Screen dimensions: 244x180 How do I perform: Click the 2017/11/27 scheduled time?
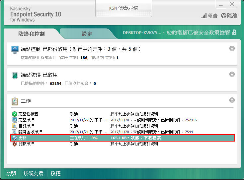89,120
